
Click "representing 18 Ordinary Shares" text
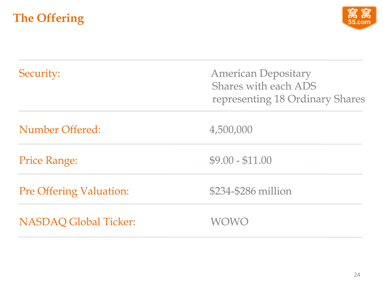288,99
